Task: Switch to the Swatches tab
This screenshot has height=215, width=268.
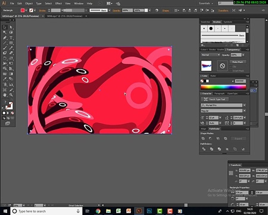Action: [205, 22]
